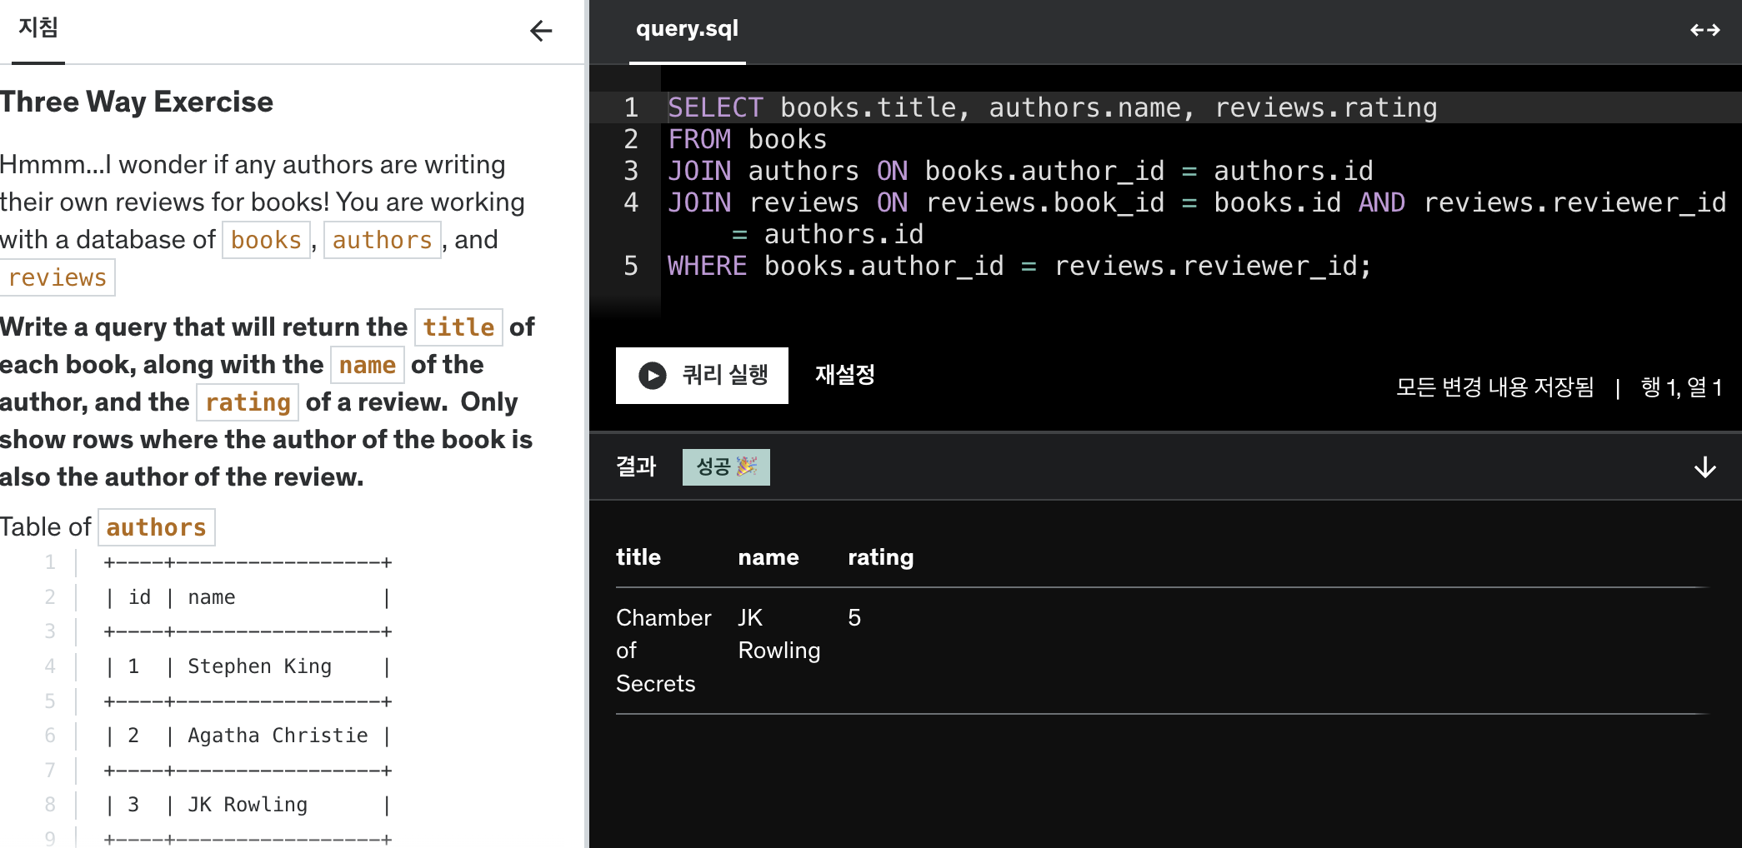1742x848 pixels.
Task: Expand the editor with the double-arrow icon
Action: pos(1704,30)
